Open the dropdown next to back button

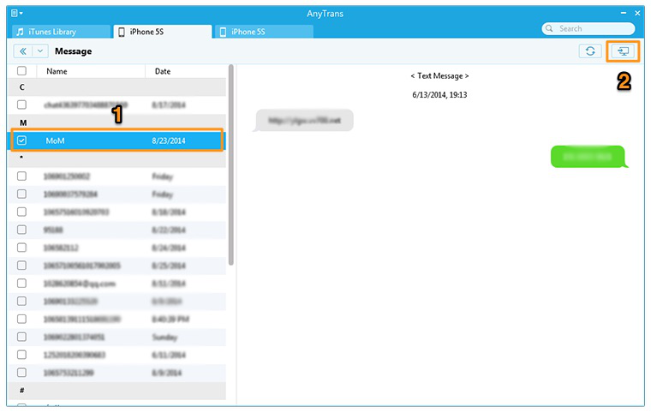click(40, 51)
